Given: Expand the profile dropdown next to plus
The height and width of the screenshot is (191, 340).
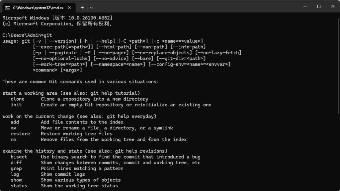Looking at the screenshot, I should point(91,8).
